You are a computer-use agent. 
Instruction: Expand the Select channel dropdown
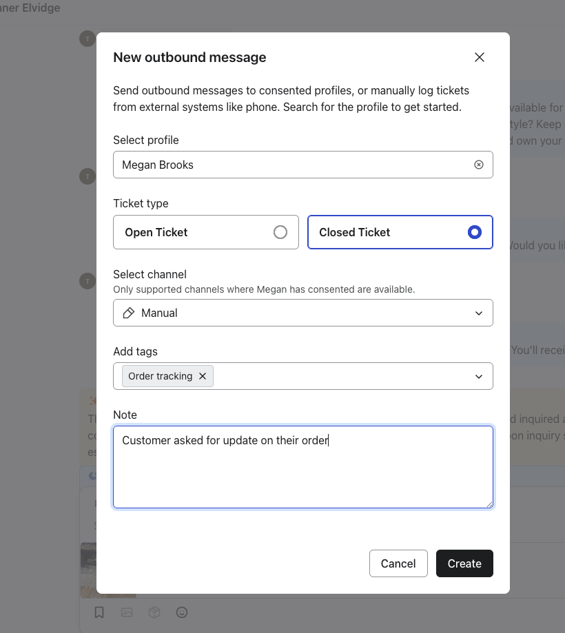pos(479,313)
